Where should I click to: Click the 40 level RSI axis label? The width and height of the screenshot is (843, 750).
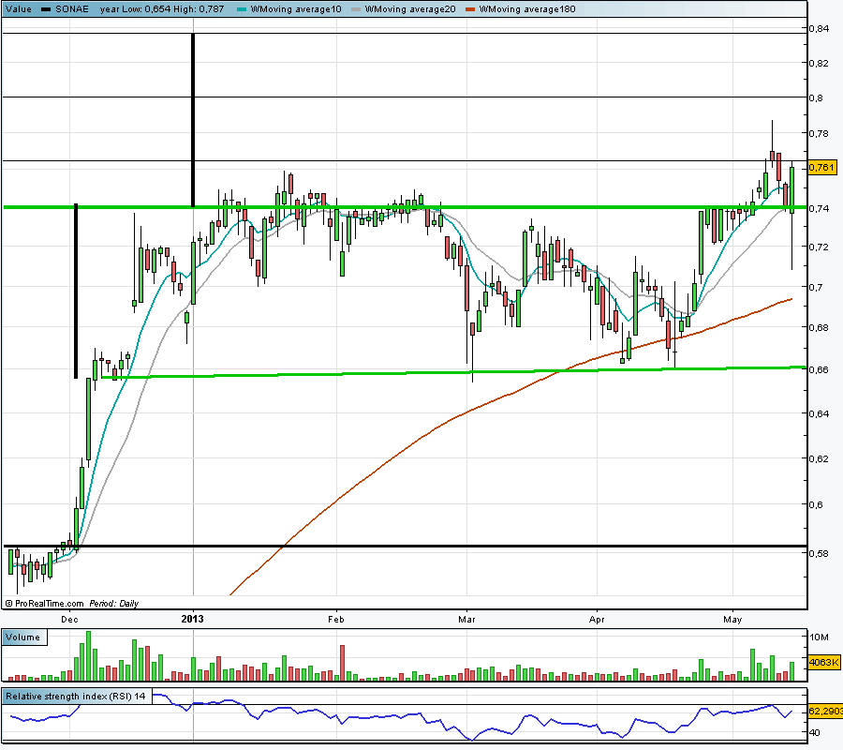point(814,732)
